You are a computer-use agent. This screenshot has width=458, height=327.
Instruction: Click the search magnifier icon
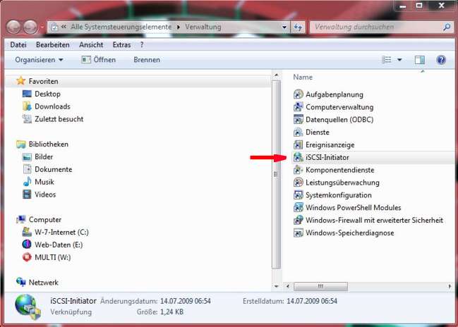447,27
